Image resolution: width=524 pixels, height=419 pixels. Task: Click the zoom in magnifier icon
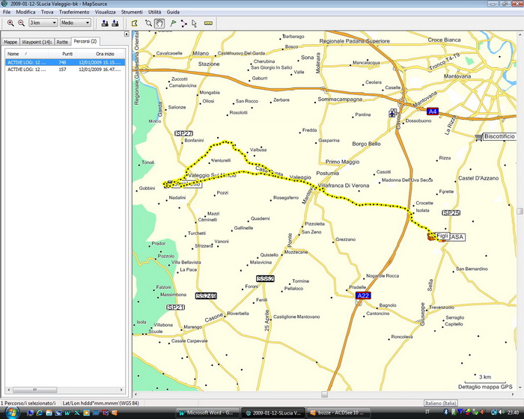point(10,23)
